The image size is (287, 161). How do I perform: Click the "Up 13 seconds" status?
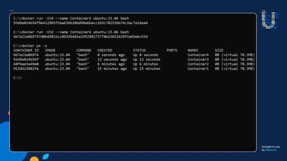coord(147,59)
